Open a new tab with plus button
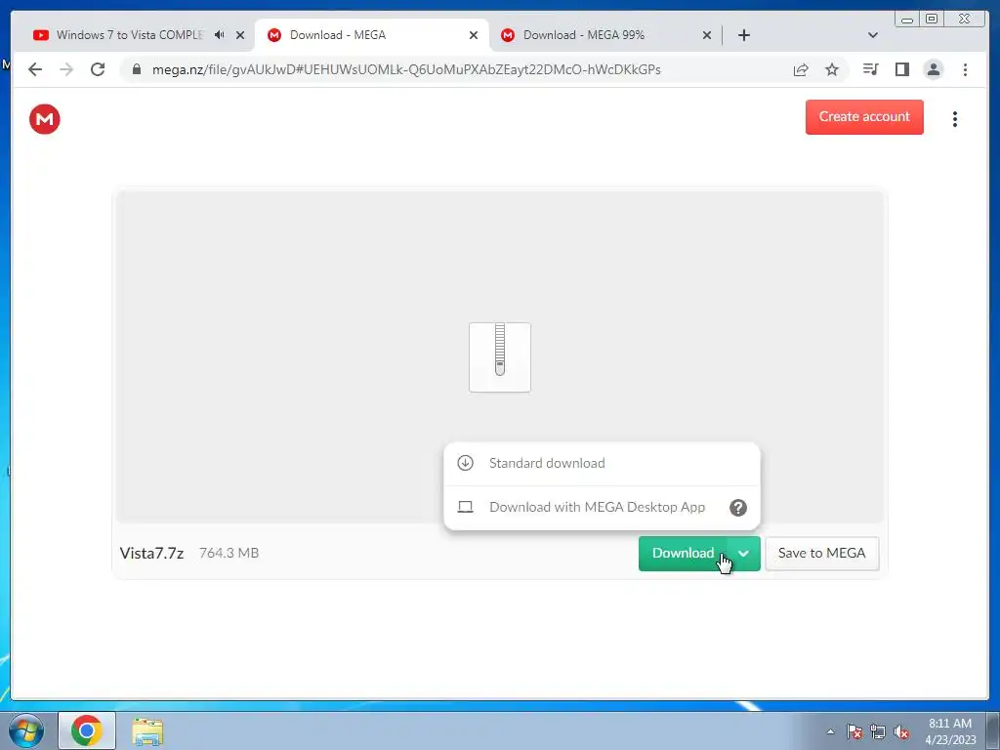The width and height of the screenshot is (1000, 750). (743, 35)
